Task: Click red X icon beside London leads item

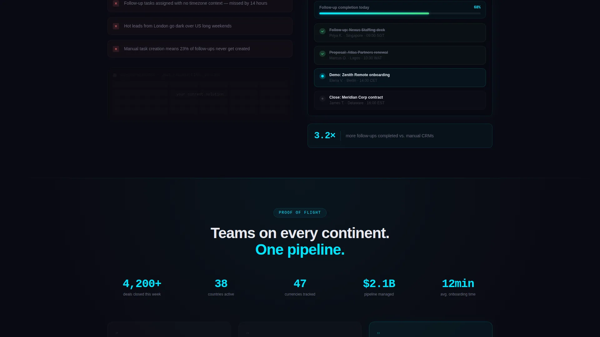Action: click(116, 26)
